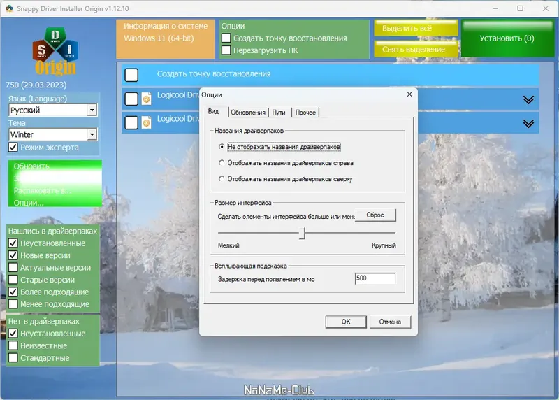This screenshot has height=400, width=559.
Task: Tick the first Logicool driver checkbox
Action: point(131,99)
